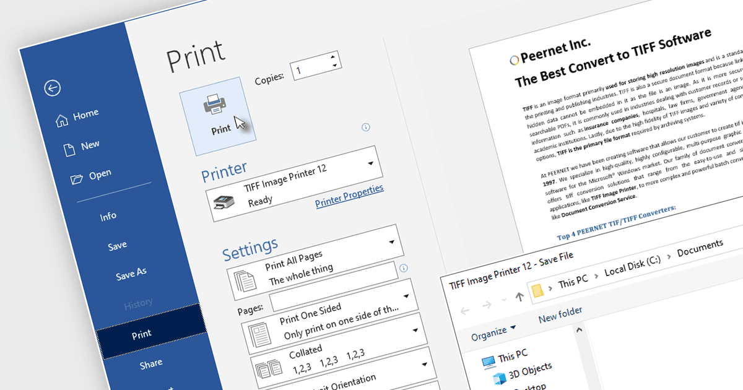Click the info icon near the Printer heading

366,127
